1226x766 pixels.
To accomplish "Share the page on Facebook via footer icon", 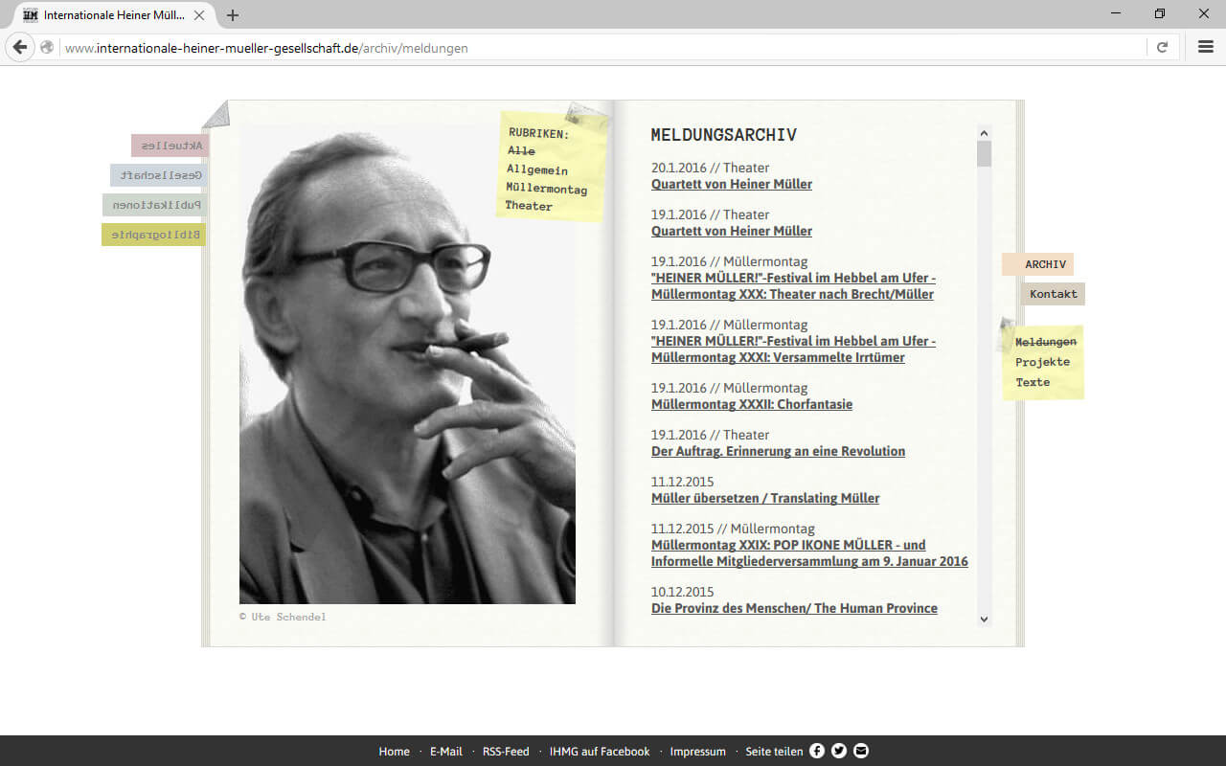I will [x=817, y=752].
